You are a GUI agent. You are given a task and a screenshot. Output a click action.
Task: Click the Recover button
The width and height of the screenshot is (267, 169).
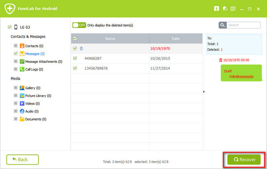coord(244,160)
